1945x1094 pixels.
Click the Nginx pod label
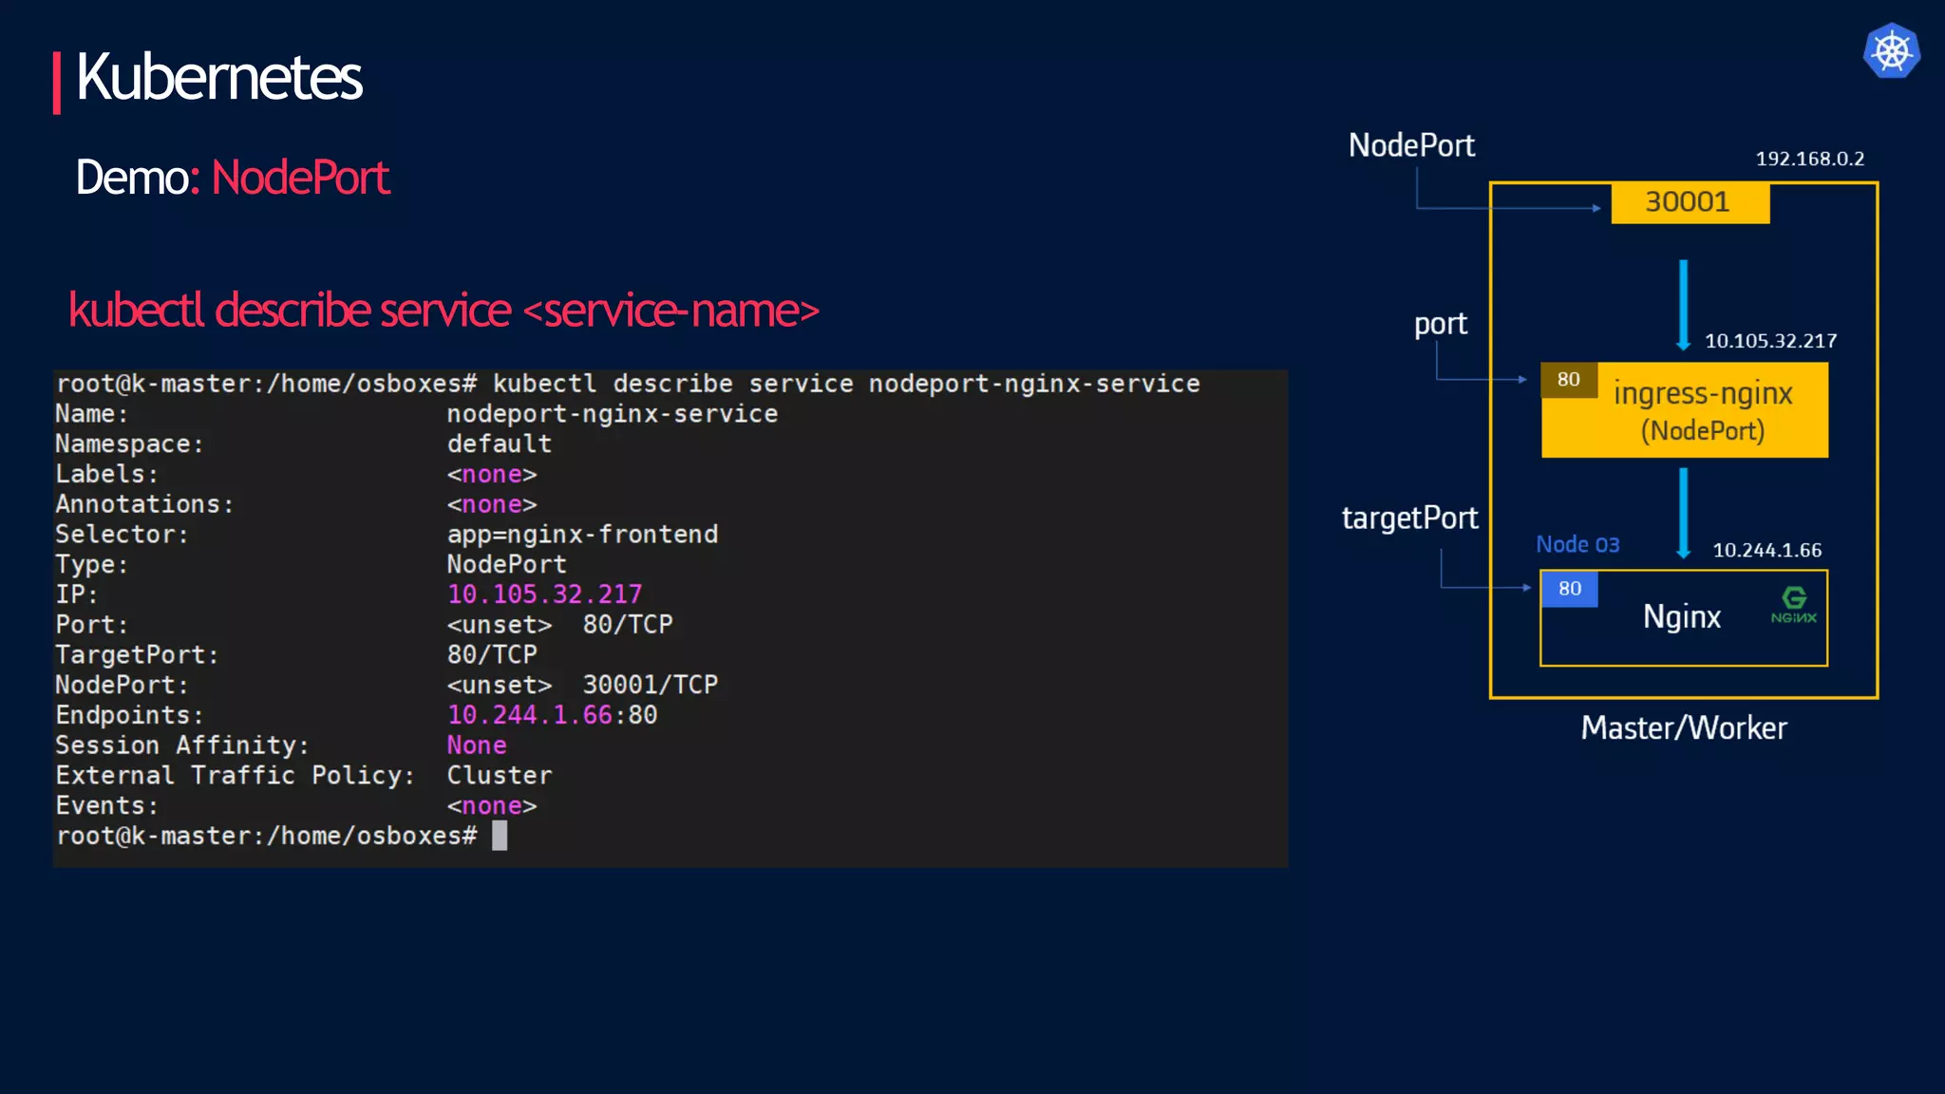(x=1681, y=617)
